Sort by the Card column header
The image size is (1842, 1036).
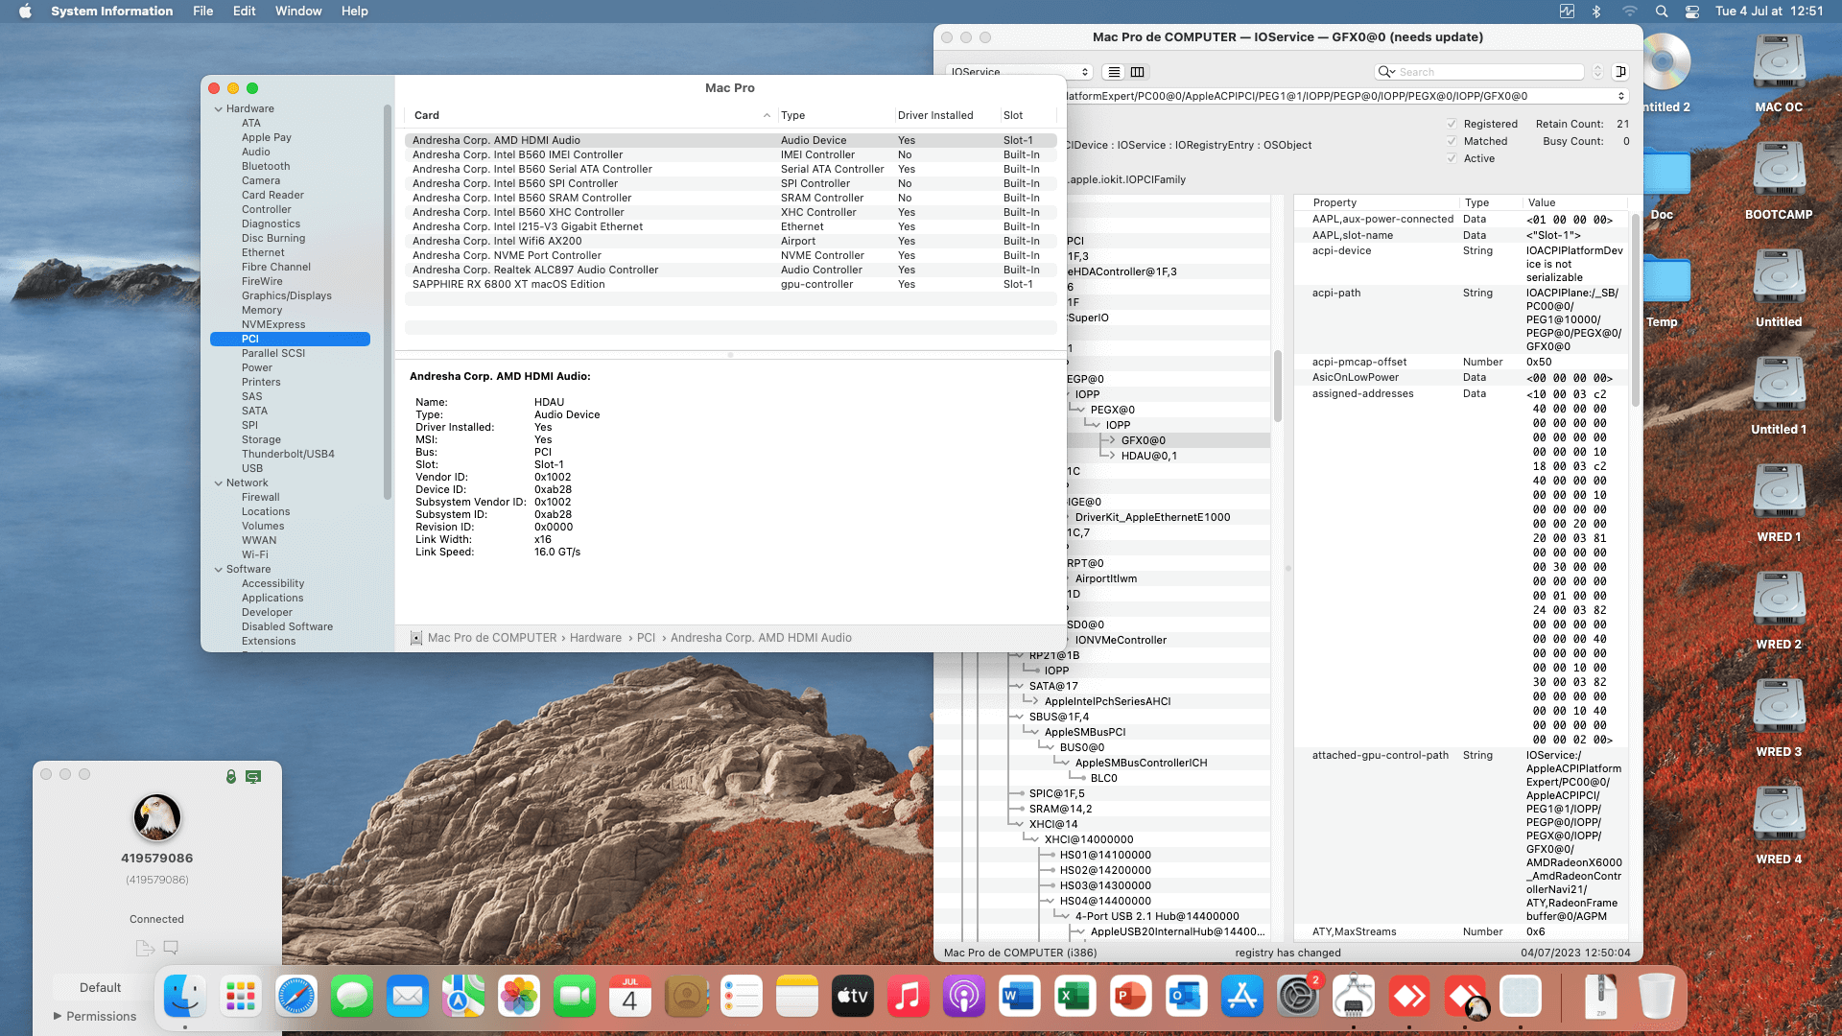click(x=590, y=115)
